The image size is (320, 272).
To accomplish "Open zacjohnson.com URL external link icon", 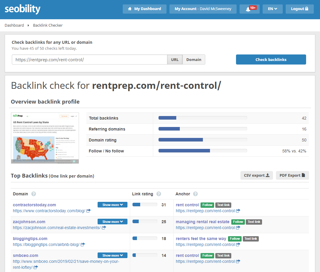I will pyautogui.click(x=104, y=228).
